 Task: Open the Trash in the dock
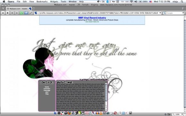click(131, 113)
